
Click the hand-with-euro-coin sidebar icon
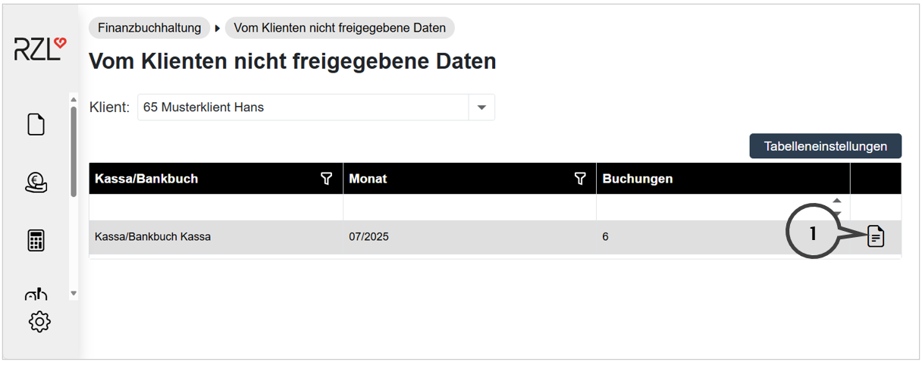pos(36,182)
